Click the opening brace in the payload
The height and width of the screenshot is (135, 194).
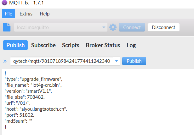pos(5,73)
